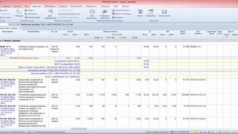
Task: Click the Смета button in ribbon
Action: click(x=4, y=10)
